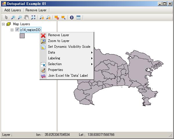Collapse the c14_regionDD layer node

[12, 30]
